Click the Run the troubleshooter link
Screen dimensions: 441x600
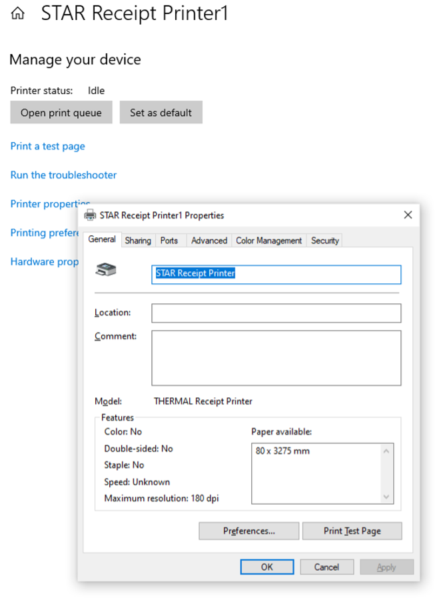click(x=63, y=175)
